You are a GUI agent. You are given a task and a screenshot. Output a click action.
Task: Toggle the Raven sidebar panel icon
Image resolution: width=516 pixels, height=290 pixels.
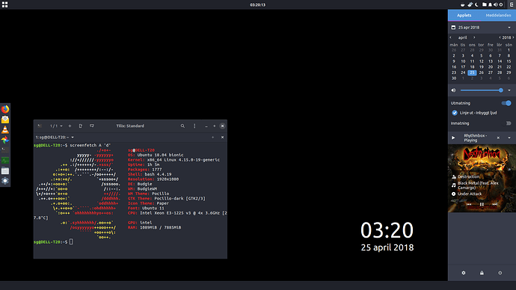512,4
